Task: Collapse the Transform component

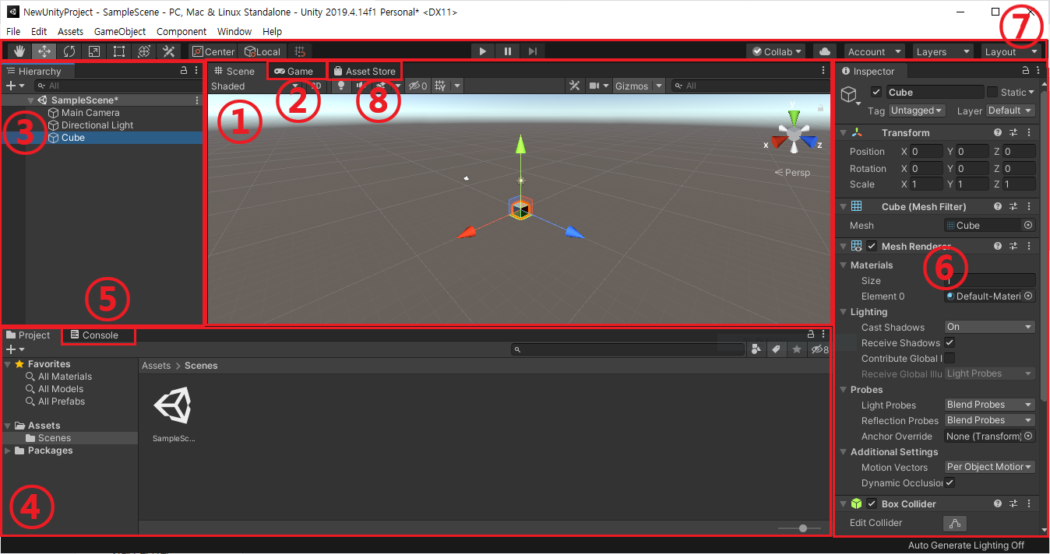Action: click(843, 133)
